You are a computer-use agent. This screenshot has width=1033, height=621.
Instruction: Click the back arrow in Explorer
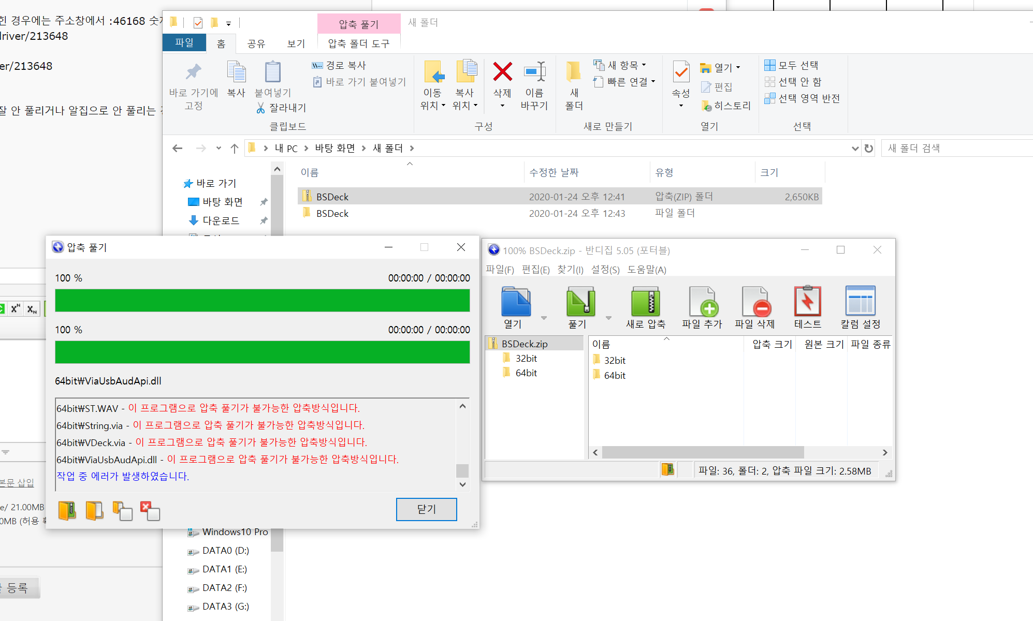point(178,149)
